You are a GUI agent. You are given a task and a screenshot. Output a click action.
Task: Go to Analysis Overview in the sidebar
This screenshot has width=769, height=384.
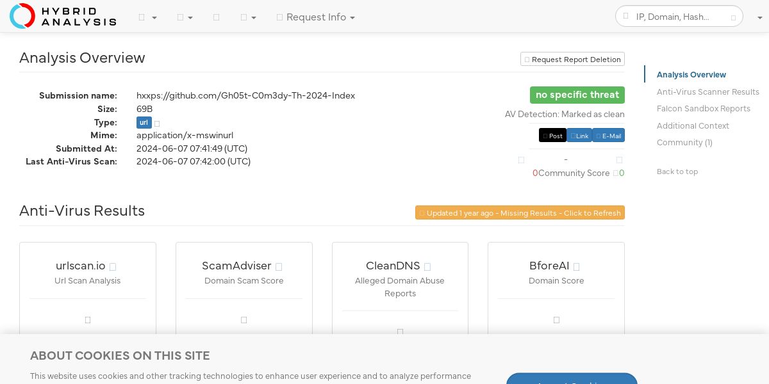(x=691, y=75)
